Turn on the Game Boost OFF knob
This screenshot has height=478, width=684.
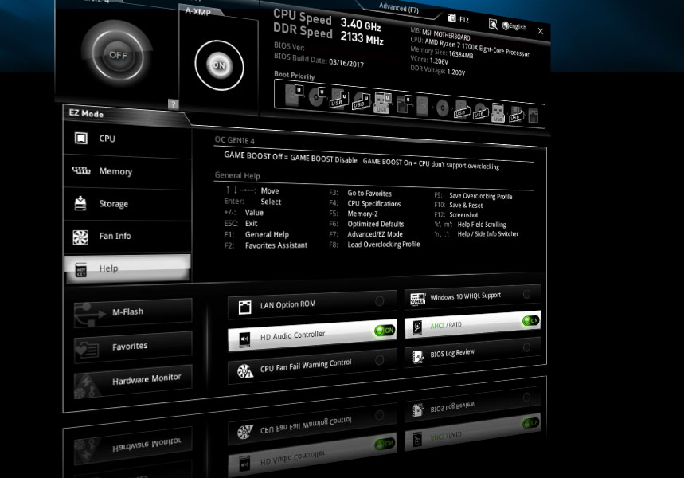[x=117, y=55]
